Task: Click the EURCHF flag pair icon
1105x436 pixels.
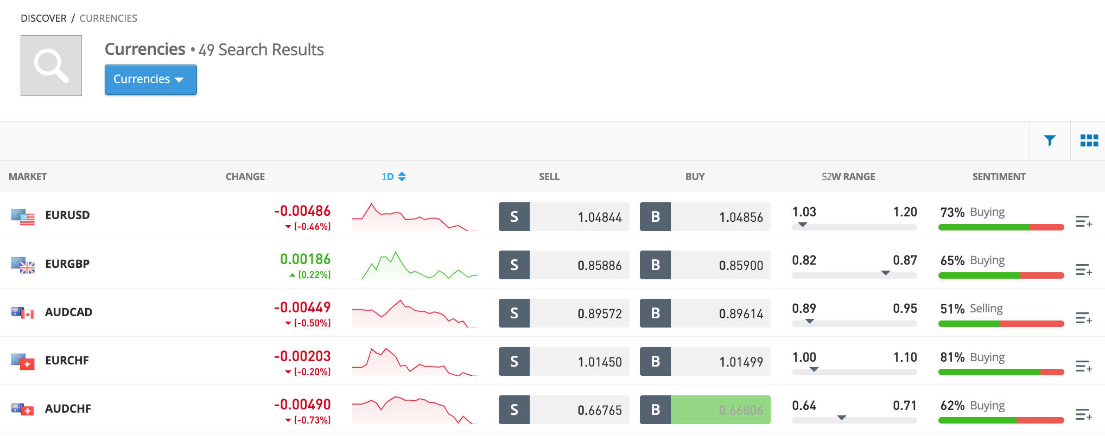Action: click(23, 361)
